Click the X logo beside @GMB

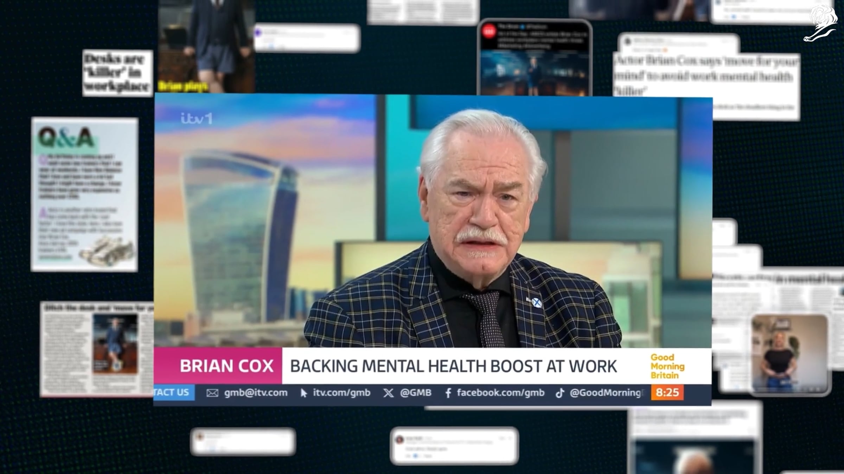[388, 393]
